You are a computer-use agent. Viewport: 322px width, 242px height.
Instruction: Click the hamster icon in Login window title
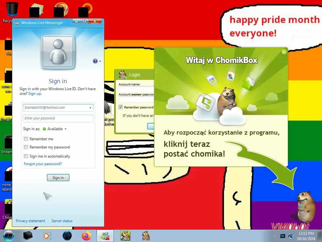tap(123, 75)
